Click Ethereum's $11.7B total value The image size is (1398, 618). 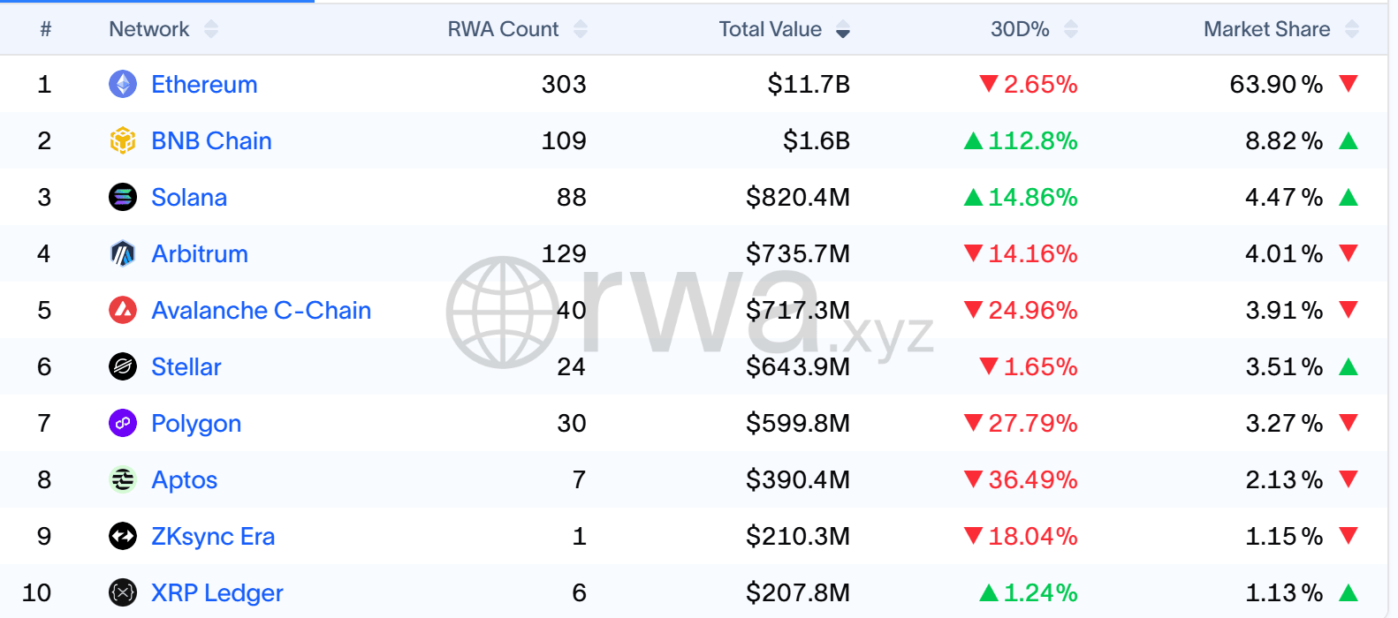(x=809, y=84)
